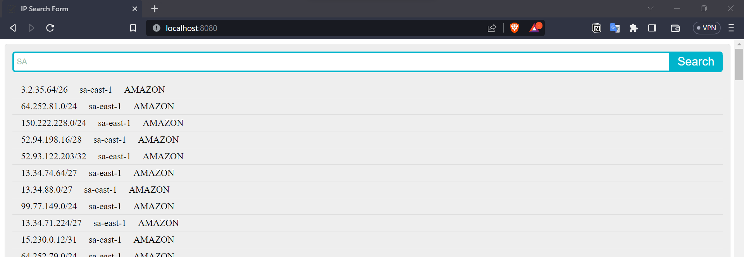Click the Search button
Viewport: 744px width, 257px height.
(x=696, y=62)
